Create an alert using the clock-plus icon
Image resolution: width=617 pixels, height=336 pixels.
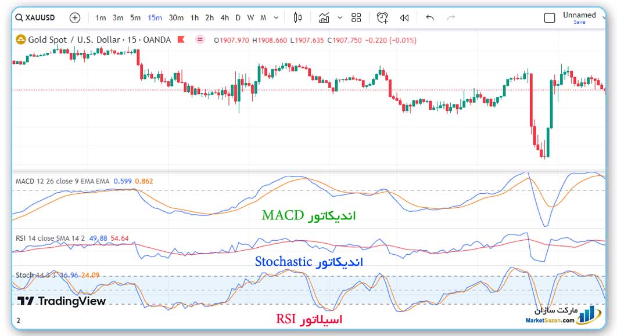point(382,17)
